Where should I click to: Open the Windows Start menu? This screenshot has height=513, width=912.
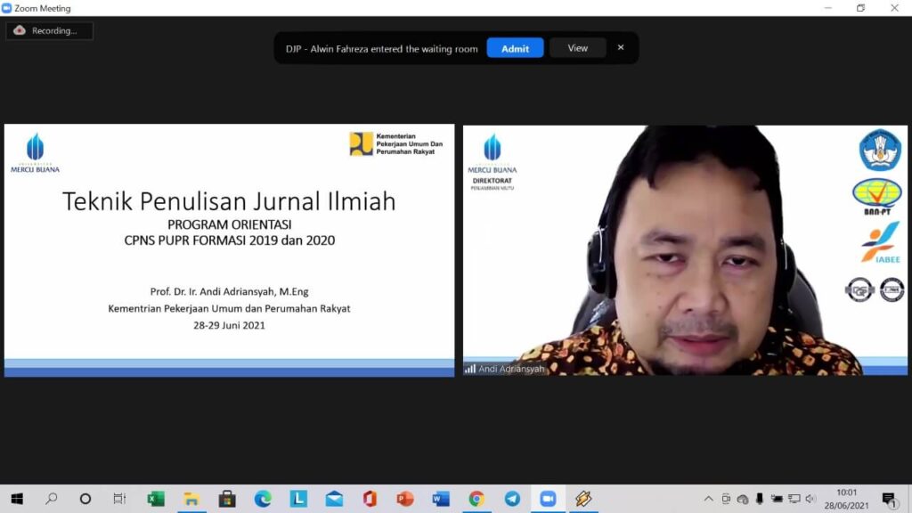point(17,499)
